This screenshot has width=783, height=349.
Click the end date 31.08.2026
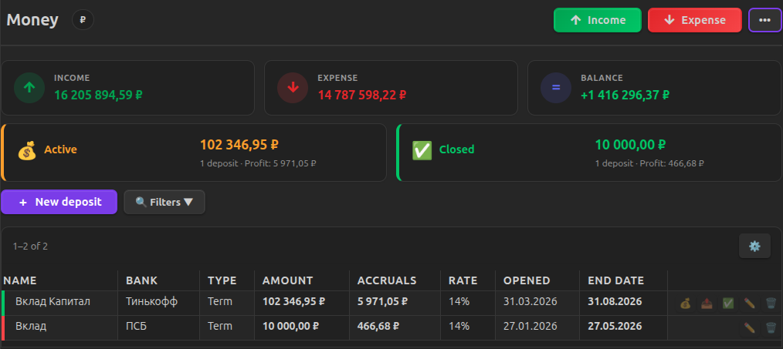[x=615, y=302]
